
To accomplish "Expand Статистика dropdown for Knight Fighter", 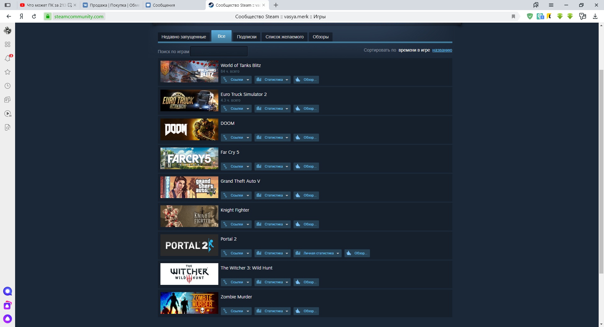I will click(x=272, y=224).
